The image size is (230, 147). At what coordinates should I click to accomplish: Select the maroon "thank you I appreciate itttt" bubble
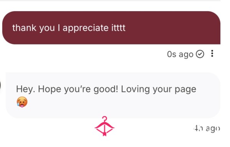111,28
